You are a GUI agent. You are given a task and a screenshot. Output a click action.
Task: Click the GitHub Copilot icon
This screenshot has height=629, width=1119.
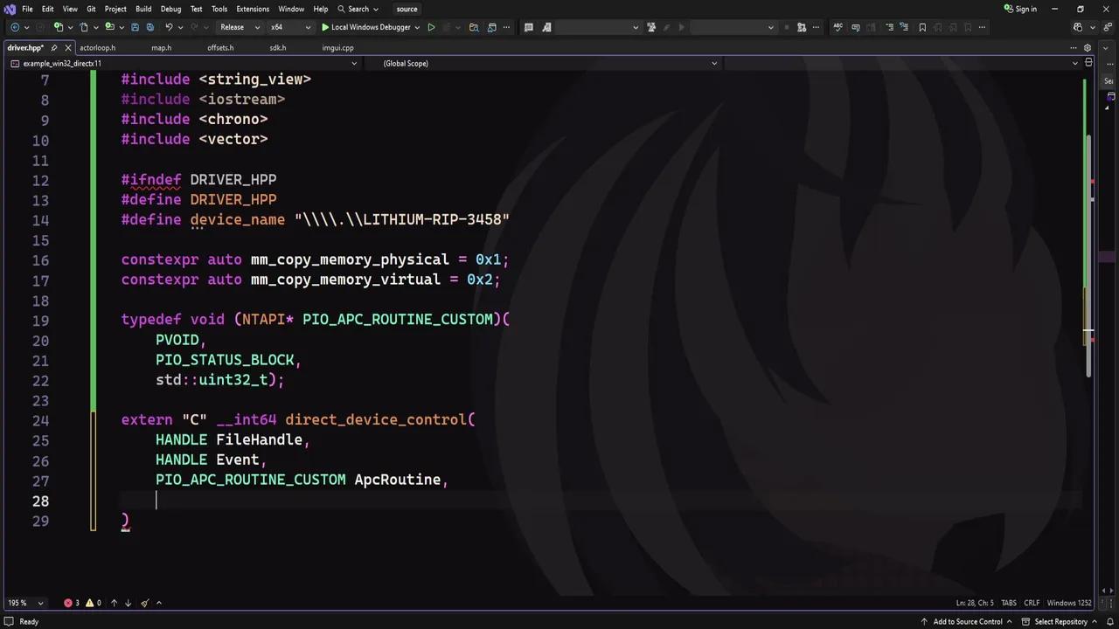[1077, 27]
